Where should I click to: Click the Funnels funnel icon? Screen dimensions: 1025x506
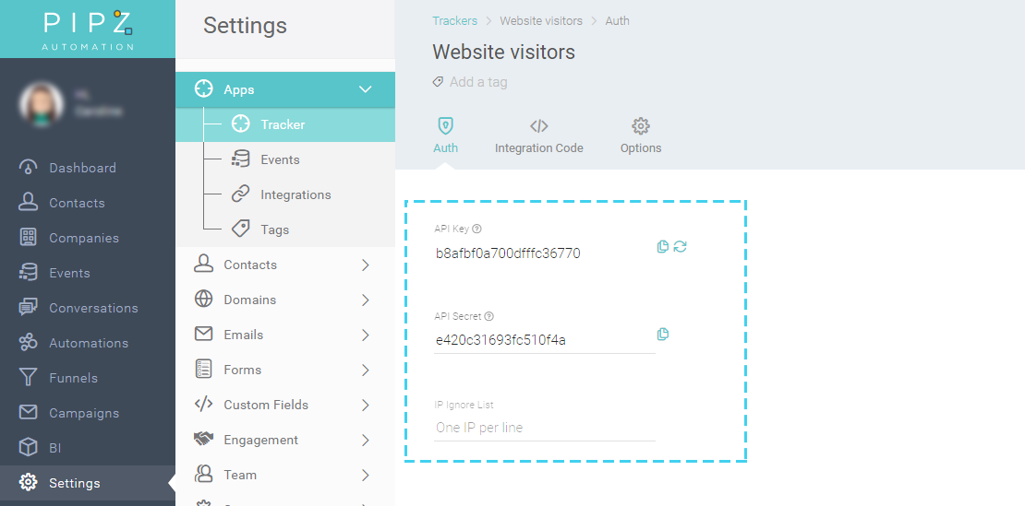pyautogui.click(x=28, y=378)
